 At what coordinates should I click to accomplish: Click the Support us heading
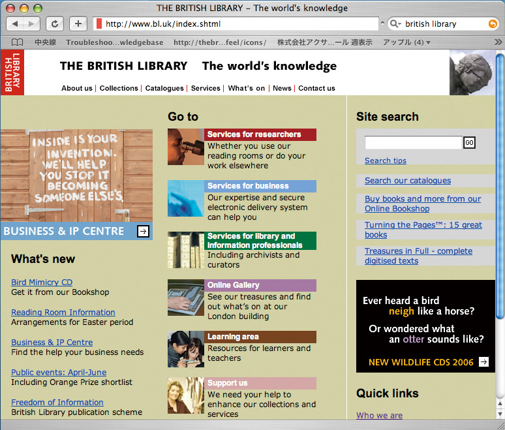[260, 383]
